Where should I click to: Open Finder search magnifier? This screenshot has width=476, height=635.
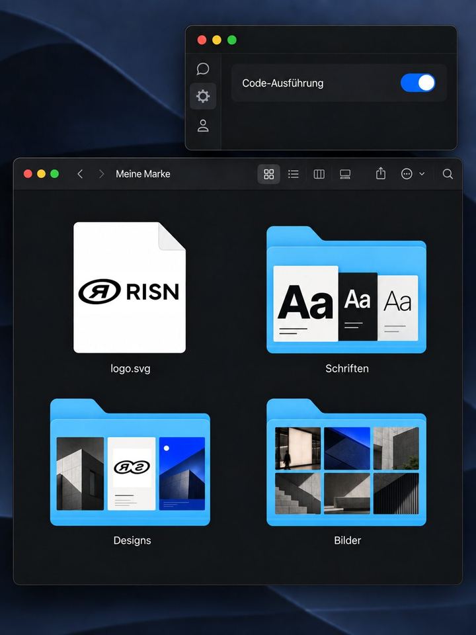pos(448,174)
